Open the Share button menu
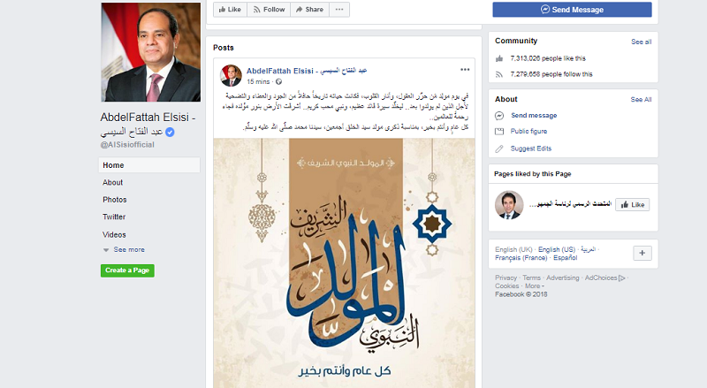 pos(310,10)
